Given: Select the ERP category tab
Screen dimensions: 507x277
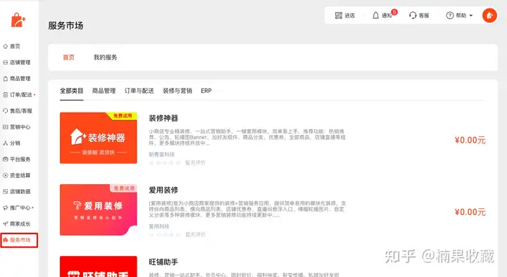Looking at the screenshot, I should (x=206, y=91).
